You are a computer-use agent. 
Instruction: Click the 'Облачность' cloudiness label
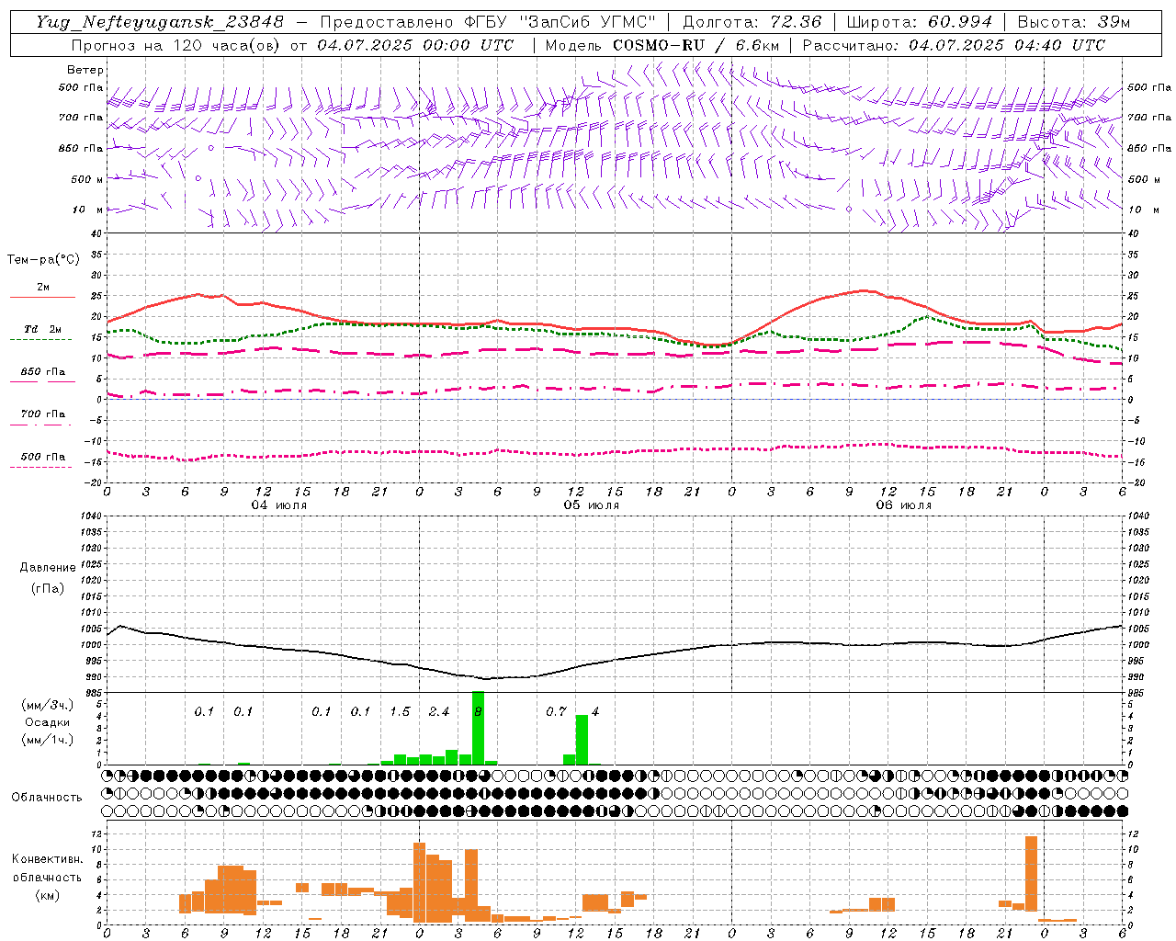[47, 797]
